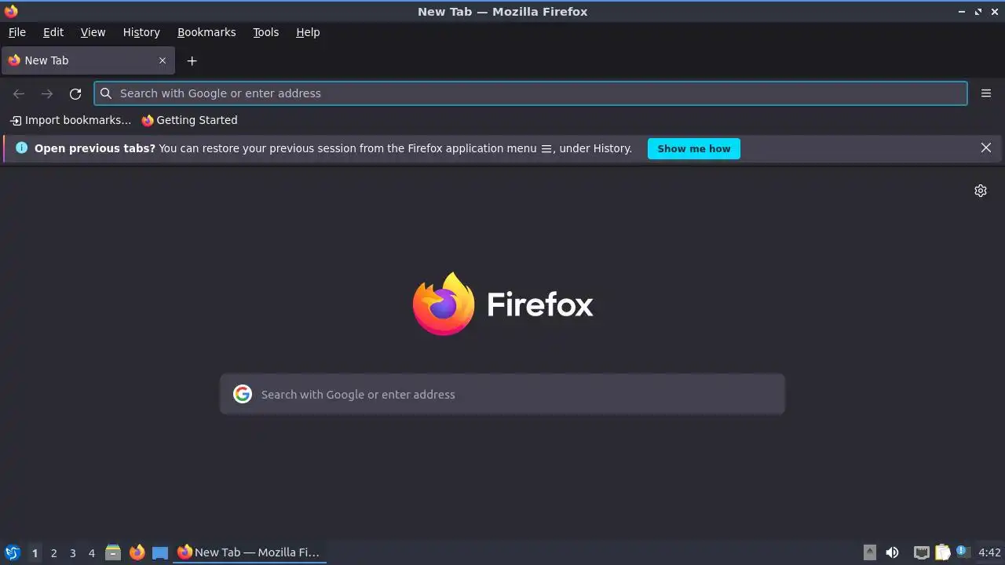1005x565 pixels.
Task: Open the Getting Started bookmark
Action: 189,120
